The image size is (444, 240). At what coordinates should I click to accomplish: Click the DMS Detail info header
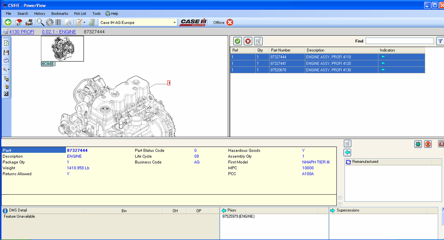coord(43,210)
